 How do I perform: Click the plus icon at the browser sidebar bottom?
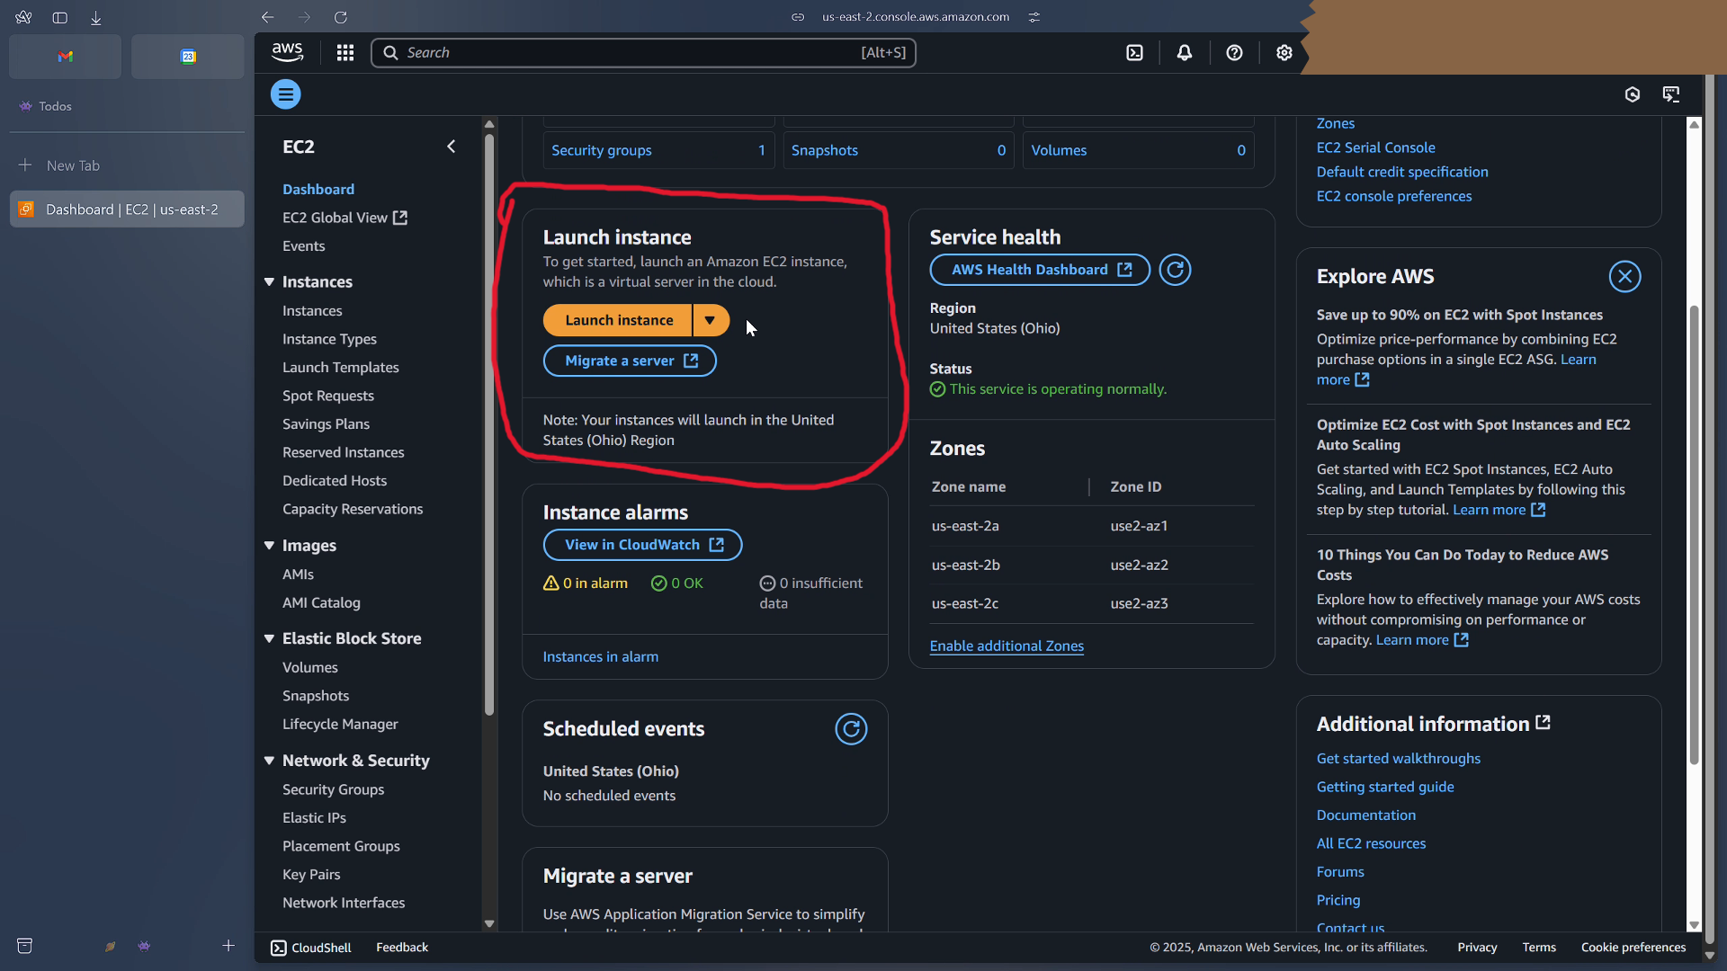[x=228, y=946]
